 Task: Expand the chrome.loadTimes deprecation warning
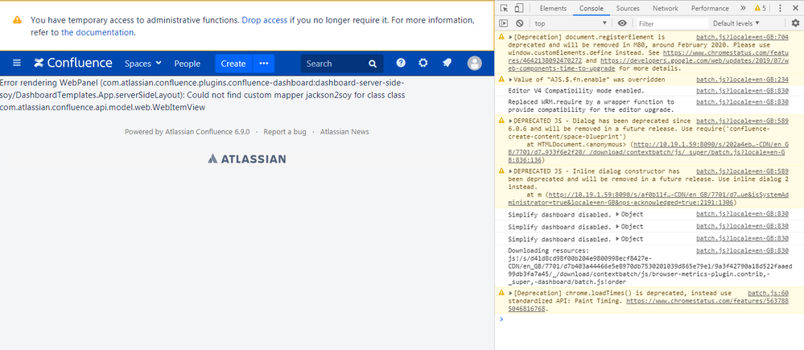(511, 293)
